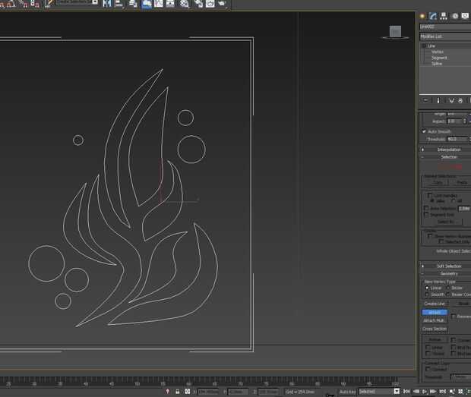Switch to the Display command panel tab
Screen dimensions: 471x397
coord(465,16)
